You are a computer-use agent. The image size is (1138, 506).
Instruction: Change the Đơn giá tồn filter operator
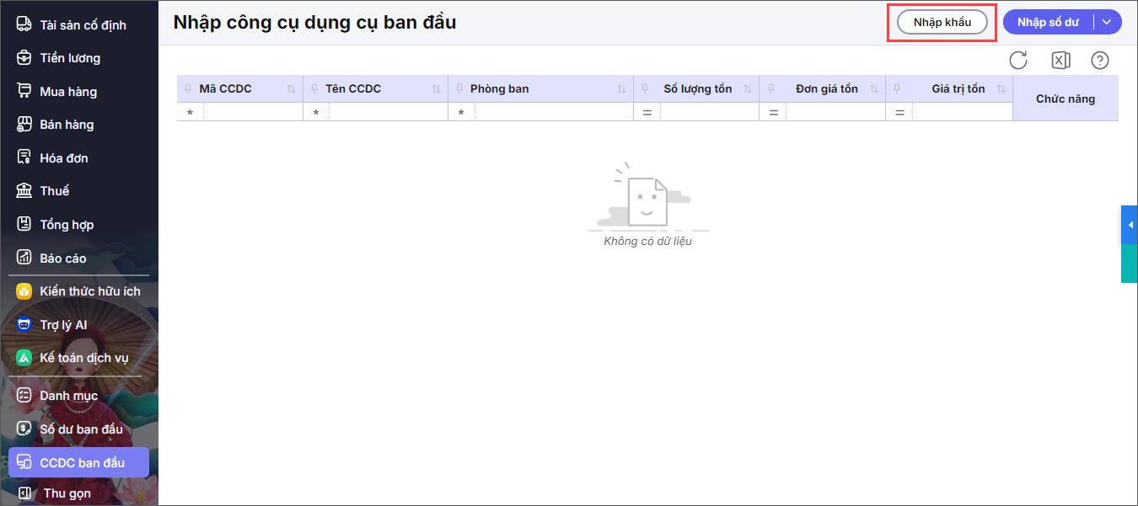tap(773, 112)
